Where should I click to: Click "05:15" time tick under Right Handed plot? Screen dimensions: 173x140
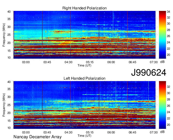click(x=90, y=62)
